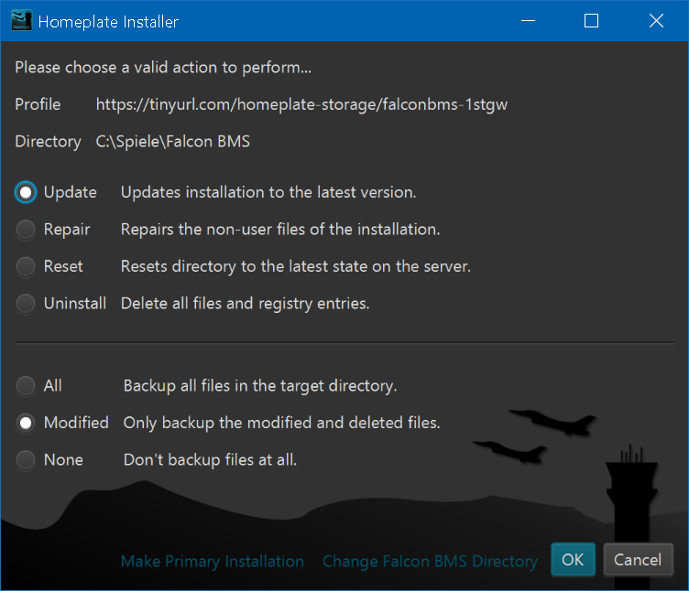Choose the Repair action option
The image size is (689, 591).
click(27, 230)
